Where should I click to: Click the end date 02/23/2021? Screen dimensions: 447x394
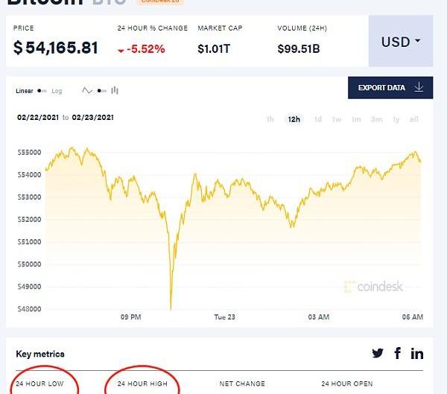click(x=92, y=118)
